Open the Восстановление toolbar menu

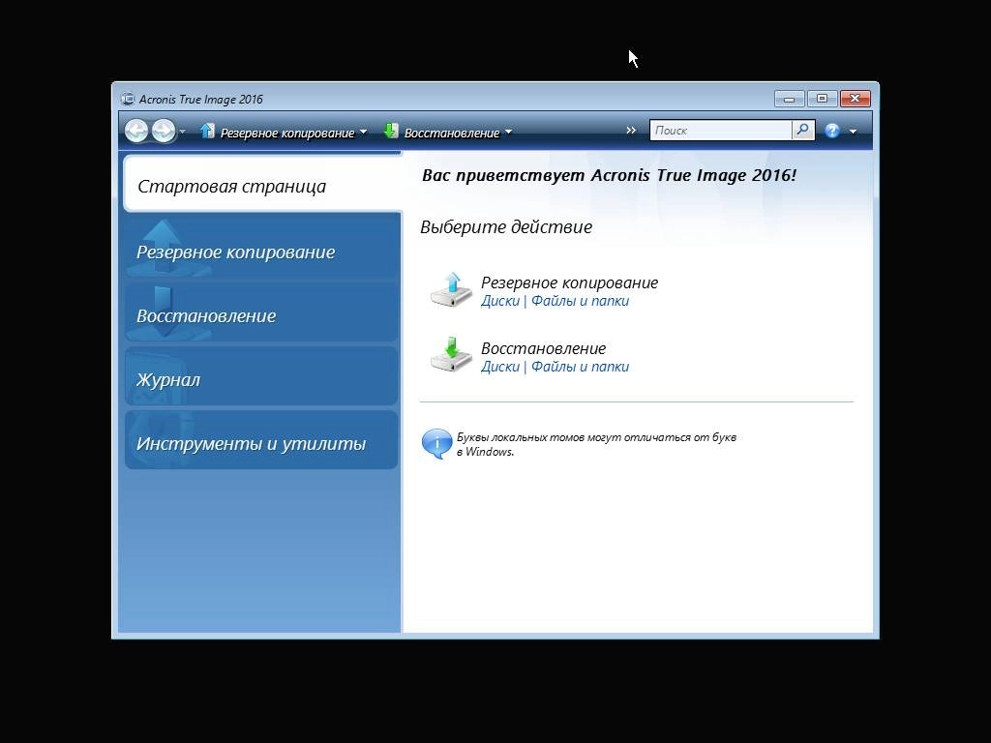pyautogui.click(x=451, y=133)
